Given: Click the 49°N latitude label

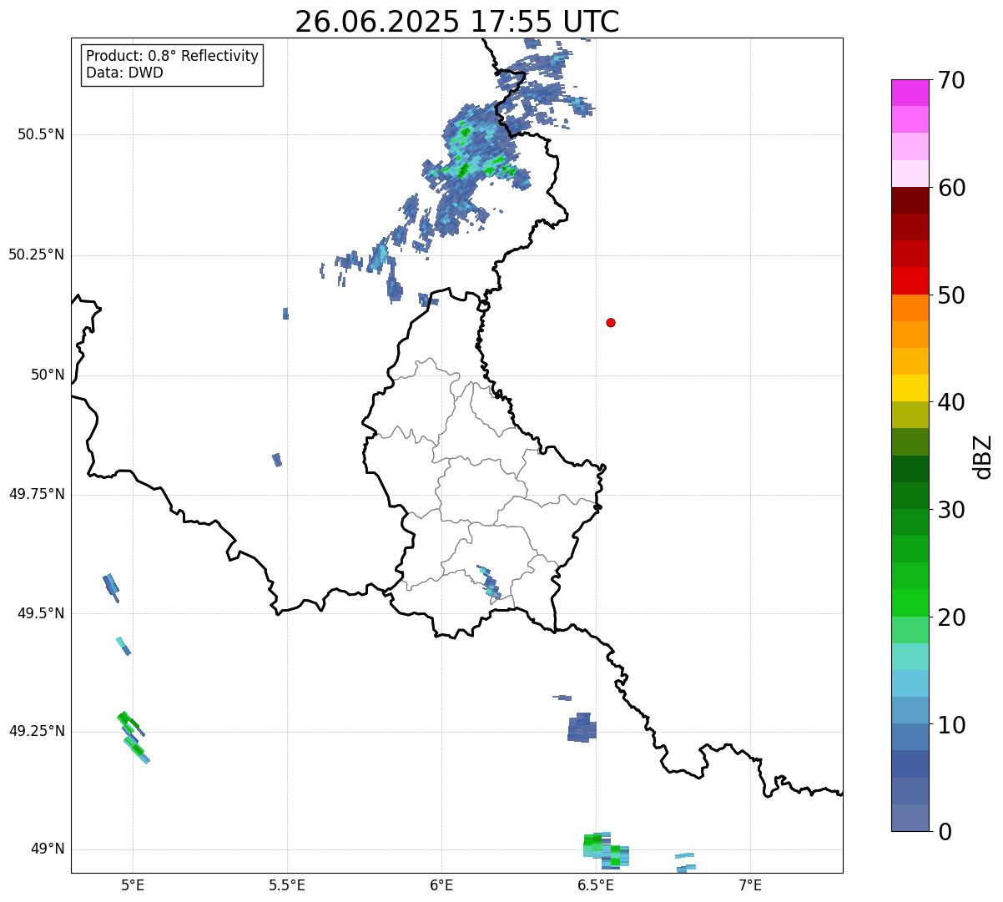Looking at the screenshot, I should coord(48,849).
